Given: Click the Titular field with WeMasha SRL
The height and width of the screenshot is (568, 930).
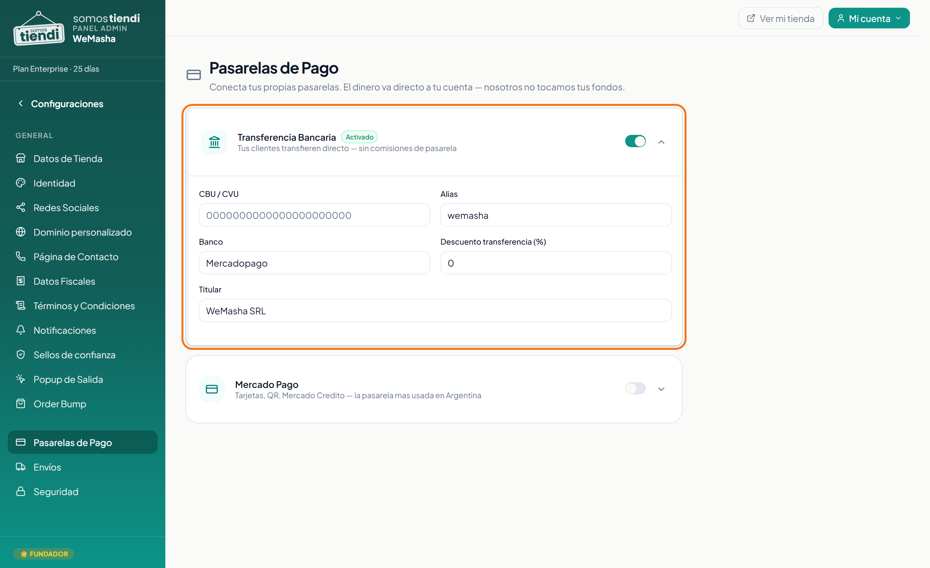Looking at the screenshot, I should click(x=435, y=310).
